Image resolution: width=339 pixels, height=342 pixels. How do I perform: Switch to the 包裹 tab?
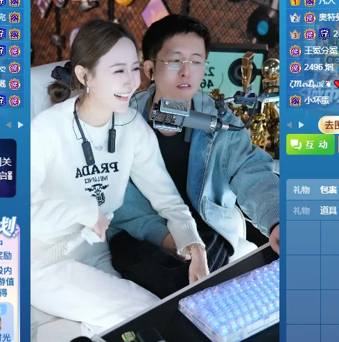329,190
